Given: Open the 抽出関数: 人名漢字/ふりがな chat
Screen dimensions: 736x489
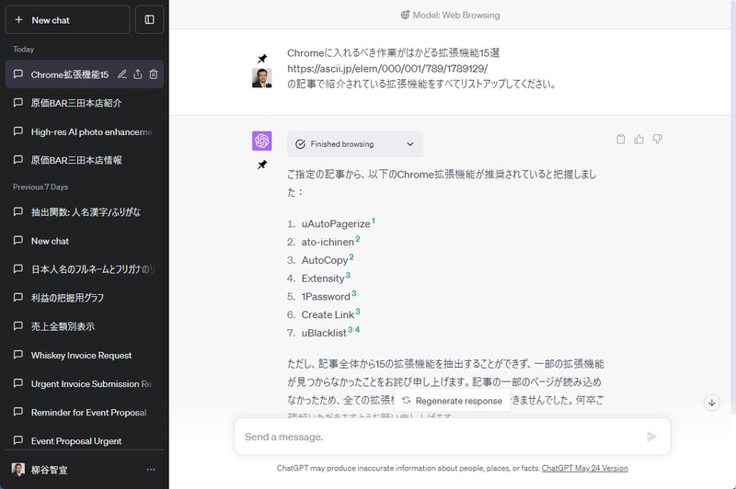Looking at the screenshot, I should click(85, 212).
